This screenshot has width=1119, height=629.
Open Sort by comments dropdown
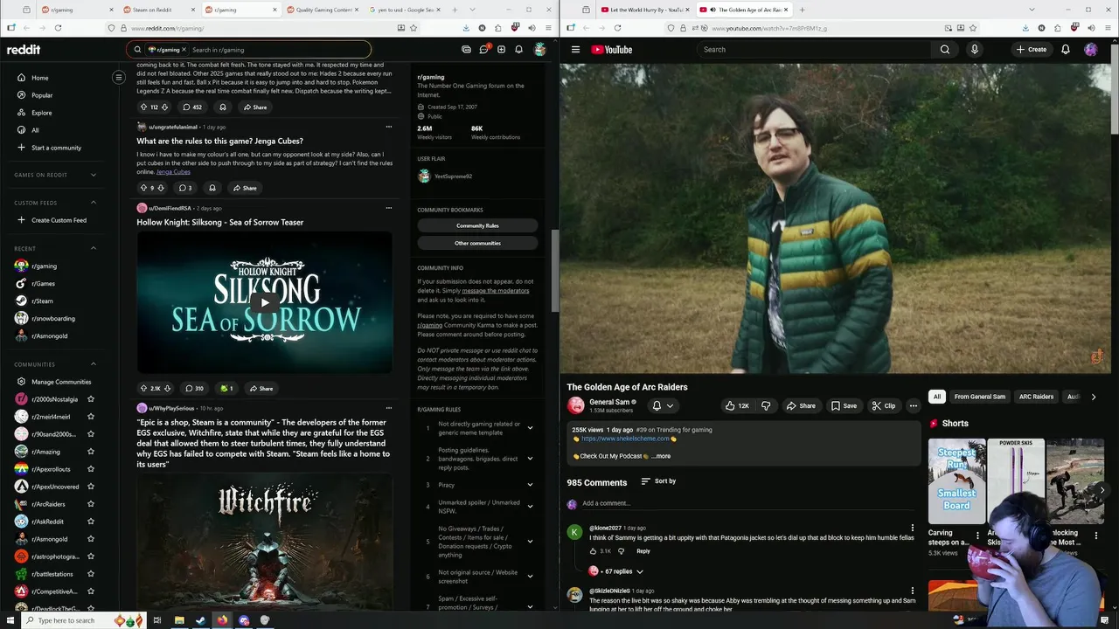[x=658, y=481]
